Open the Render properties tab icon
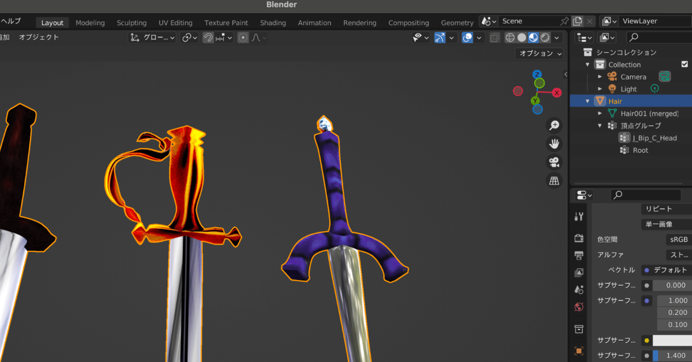 [579, 238]
